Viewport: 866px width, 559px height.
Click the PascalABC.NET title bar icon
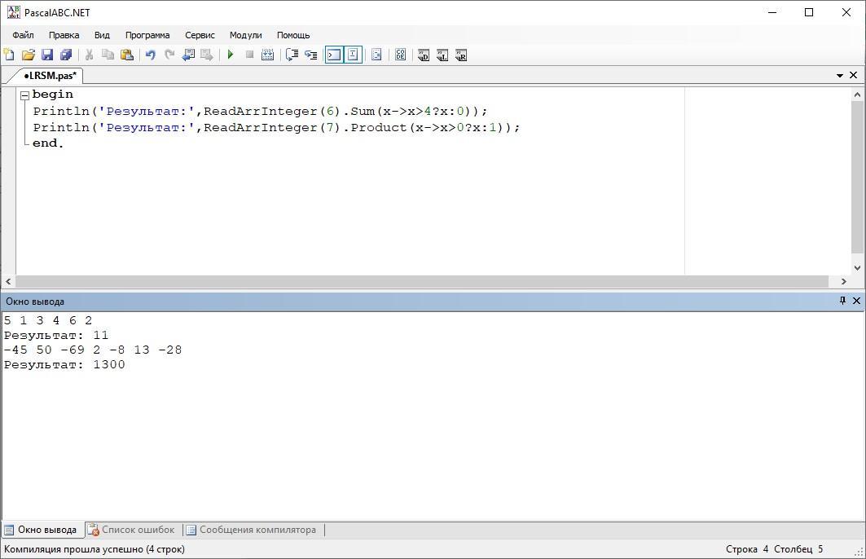[x=13, y=12]
